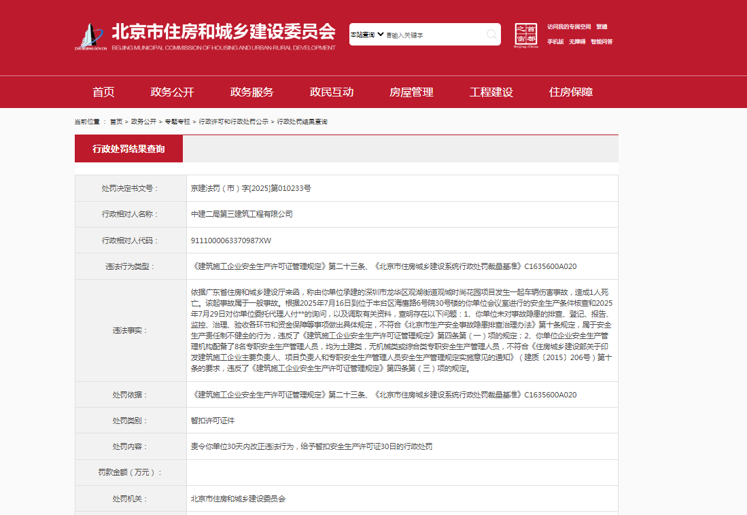The width and height of the screenshot is (747, 515).
Task: Open the 政民互动 navigation item
Action: coord(332,92)
